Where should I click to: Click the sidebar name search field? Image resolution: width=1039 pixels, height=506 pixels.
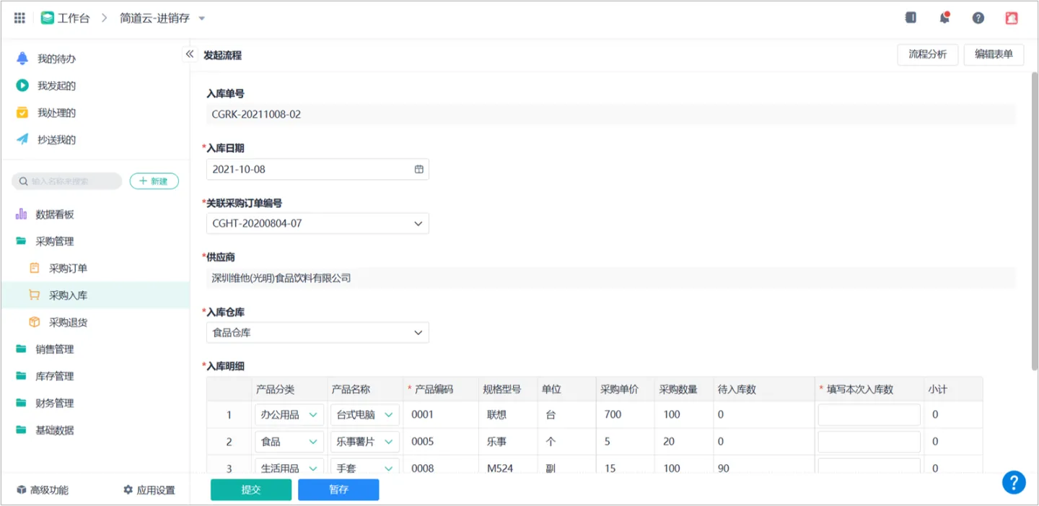[x=67, y=181]
